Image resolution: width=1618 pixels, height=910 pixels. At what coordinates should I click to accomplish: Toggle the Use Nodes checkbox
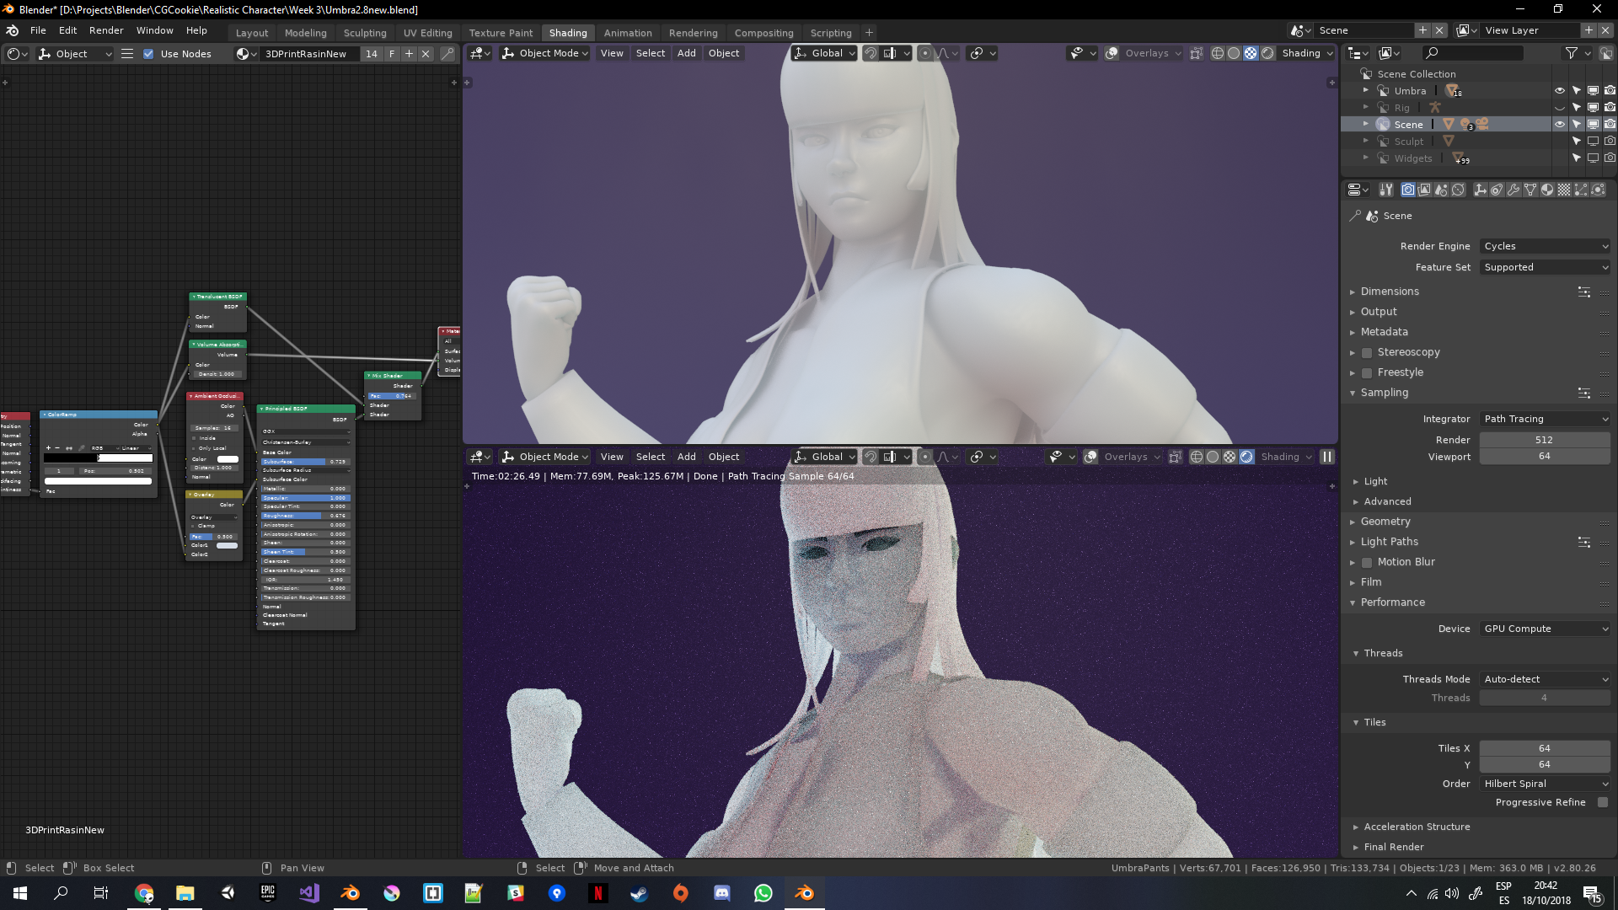click(x=148, y=53)
